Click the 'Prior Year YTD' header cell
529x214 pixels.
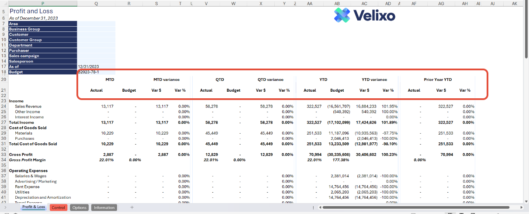[438, 79]
